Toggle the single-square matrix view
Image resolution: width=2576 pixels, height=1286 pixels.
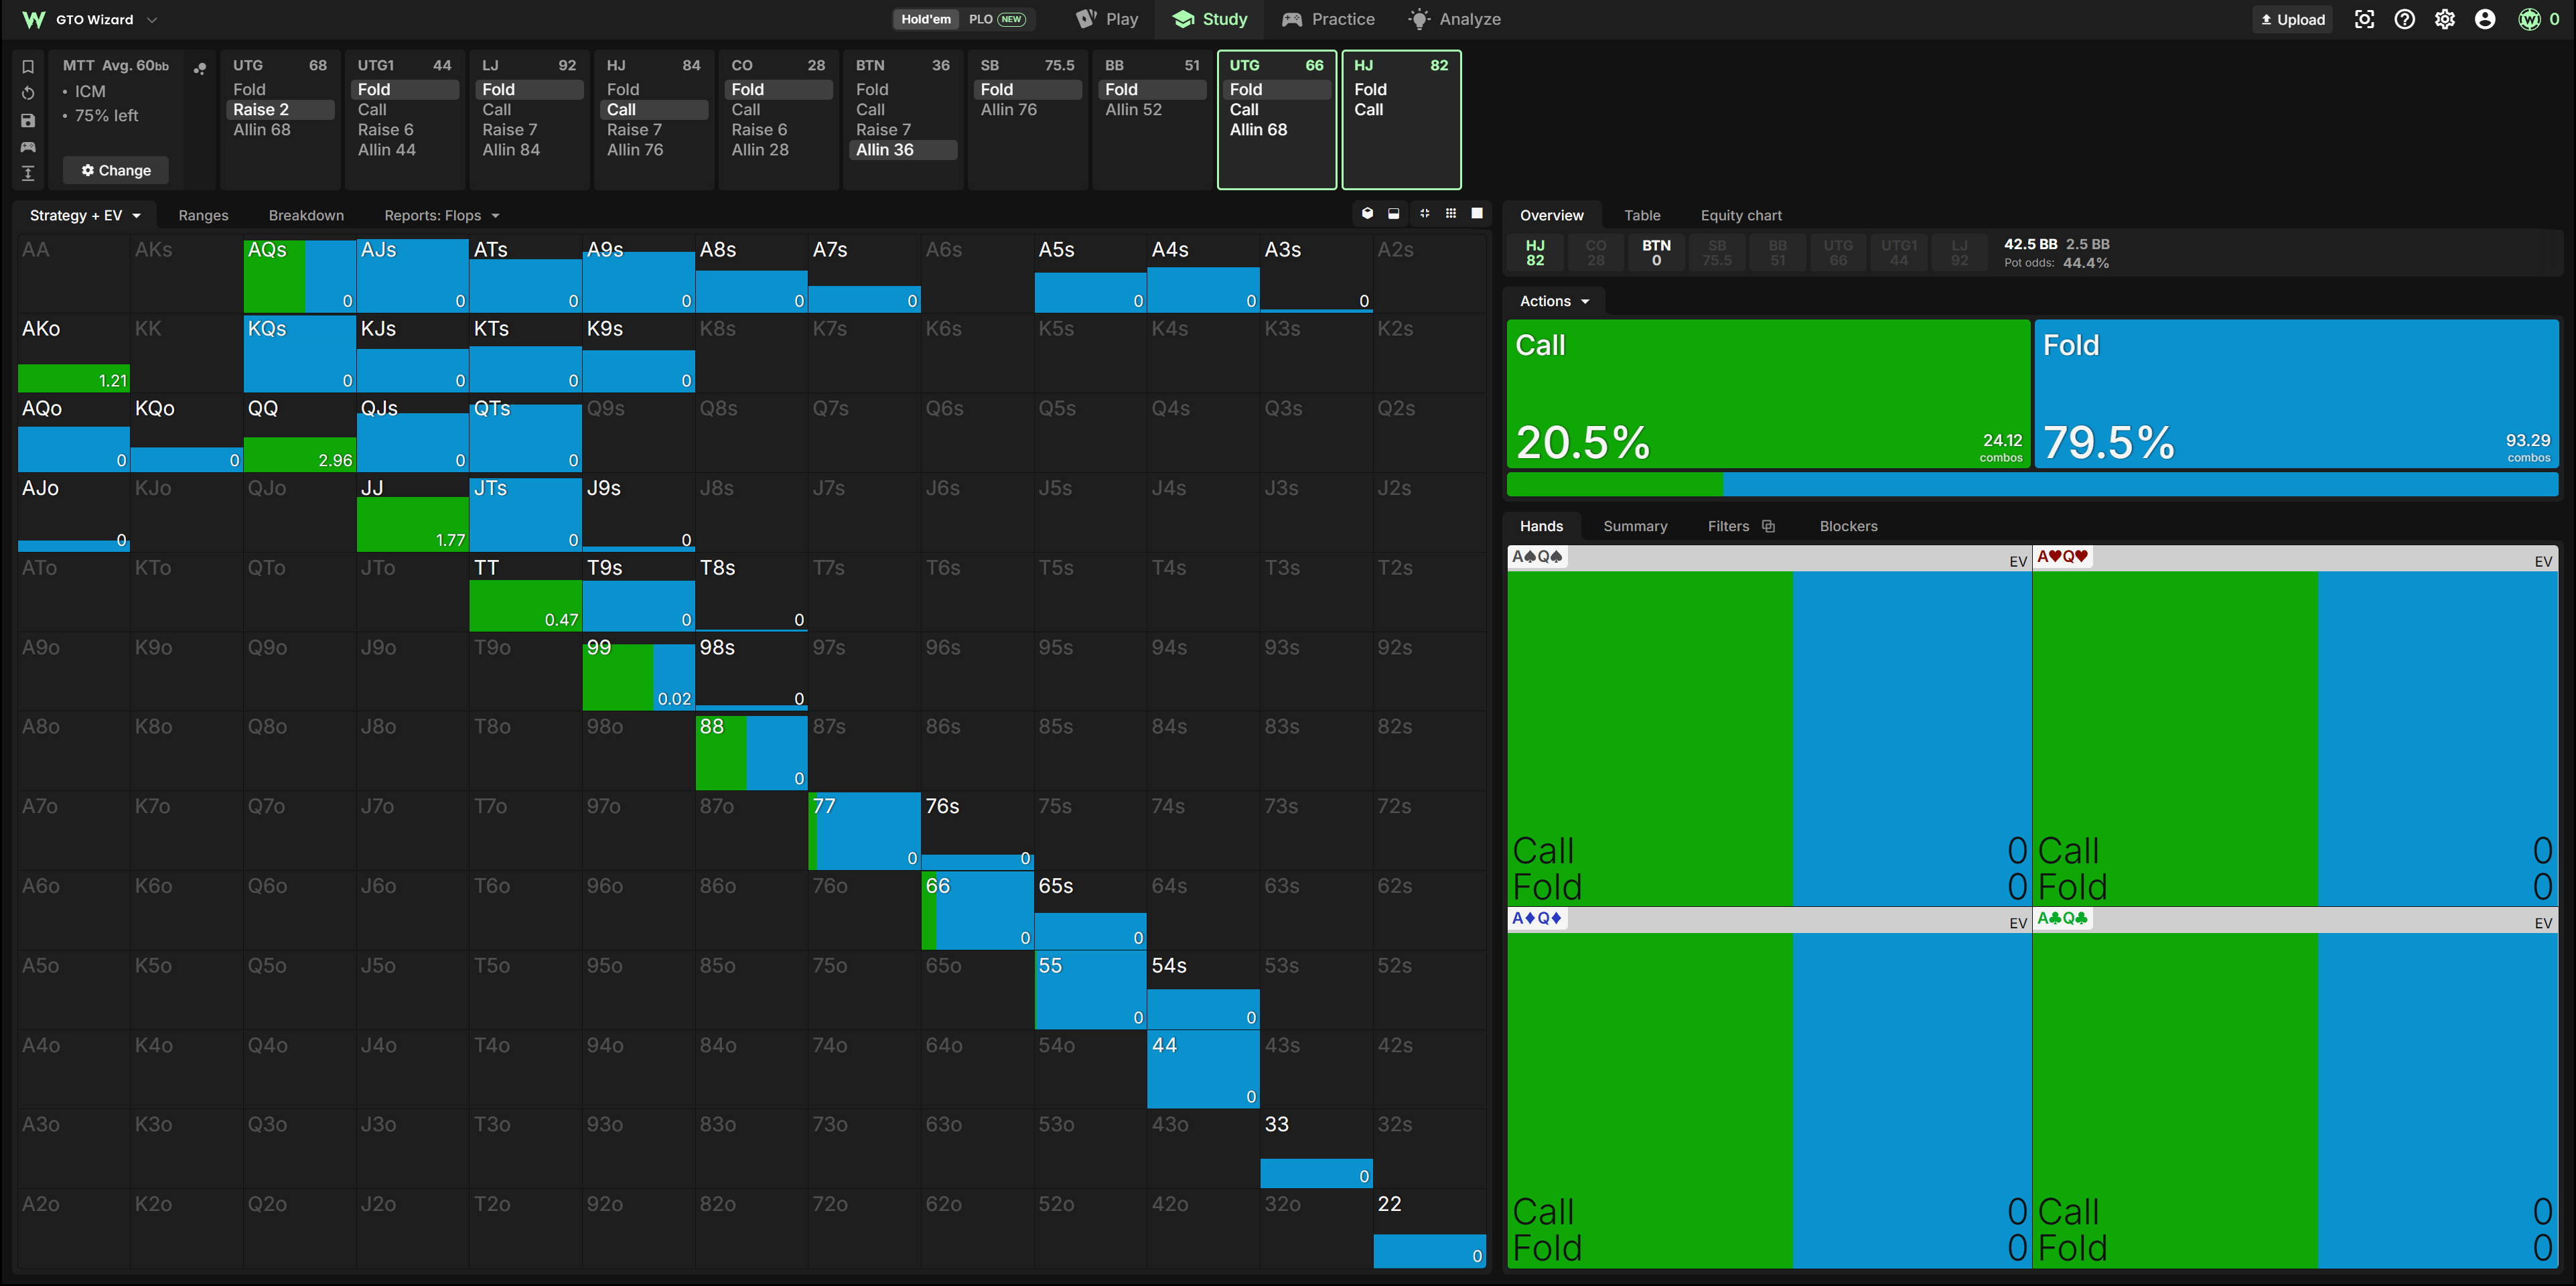[x=1477, y=213]
